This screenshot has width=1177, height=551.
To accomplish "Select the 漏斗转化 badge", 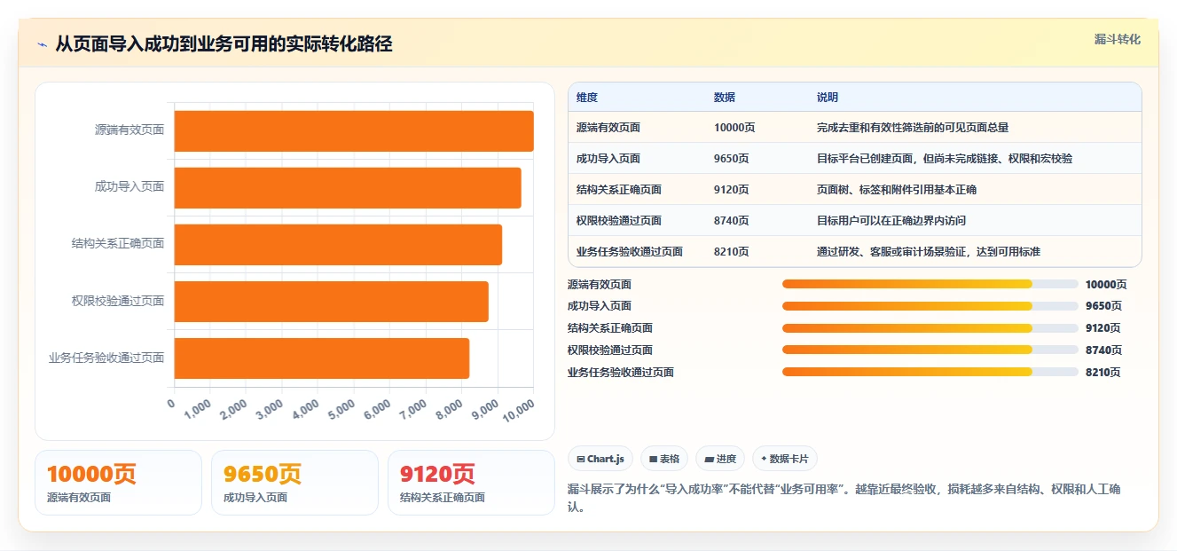I will click(1118, 40).
